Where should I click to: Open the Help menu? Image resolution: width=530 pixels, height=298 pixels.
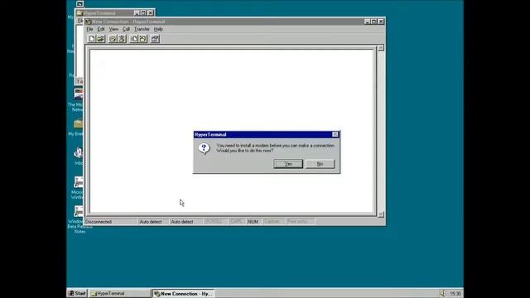[158, 29]
